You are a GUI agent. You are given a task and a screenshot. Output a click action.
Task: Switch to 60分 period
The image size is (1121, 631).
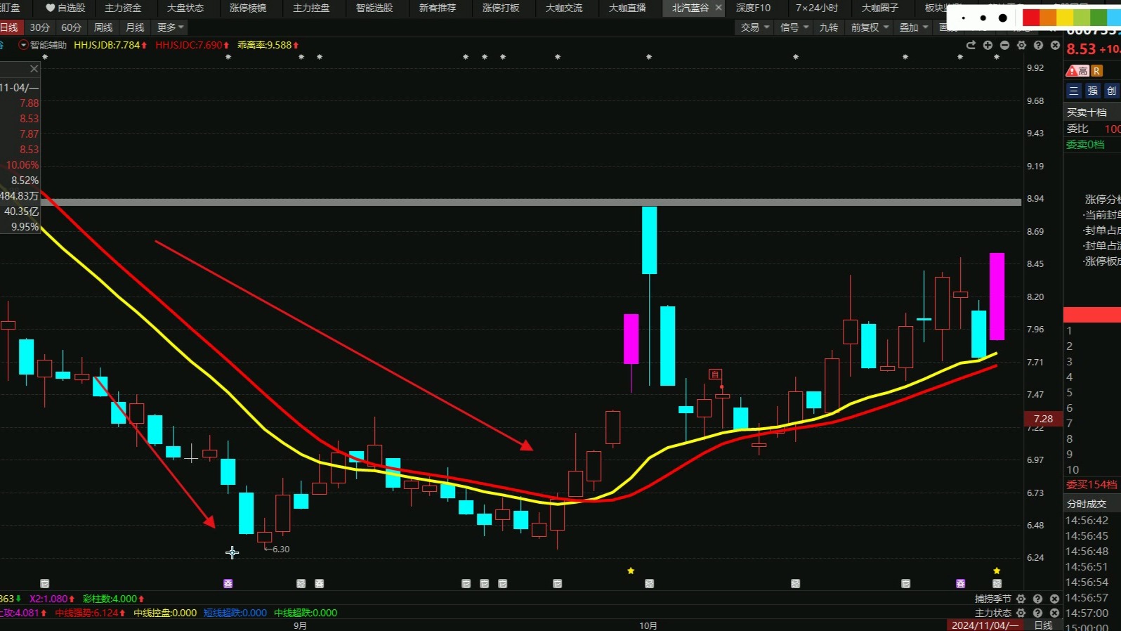click(72, 27)
